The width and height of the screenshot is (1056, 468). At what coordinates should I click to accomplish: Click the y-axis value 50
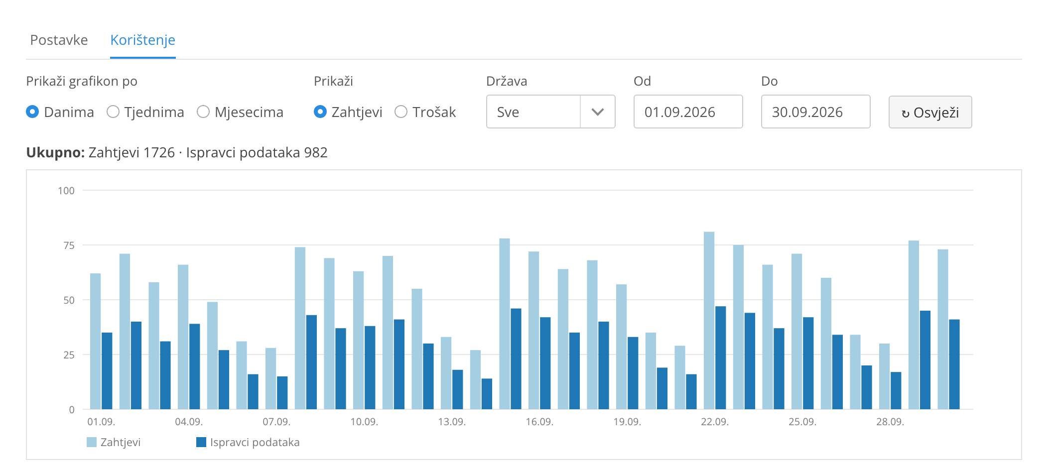[x=69, y=300]
